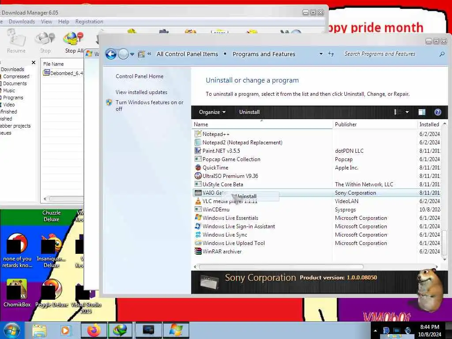Open Downloads menu in Download Manager
Image resolution: width=452 pixels, height=339 pixels.
pos(22,22)
